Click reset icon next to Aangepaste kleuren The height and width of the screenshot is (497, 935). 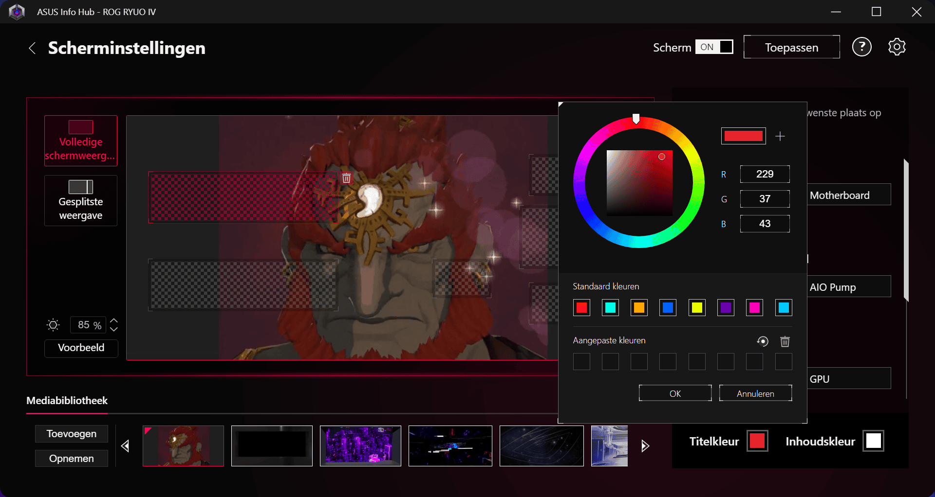pyautogui.click(x=763, y=341)
